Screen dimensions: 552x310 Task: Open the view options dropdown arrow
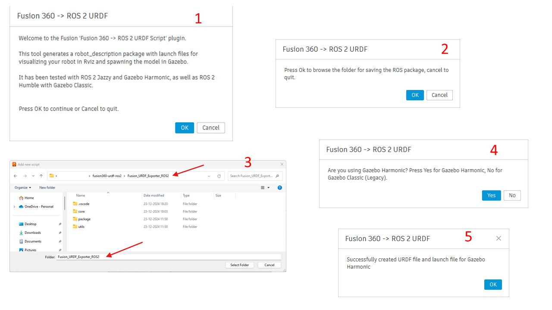pyautogui.click(x=269, y=188)
